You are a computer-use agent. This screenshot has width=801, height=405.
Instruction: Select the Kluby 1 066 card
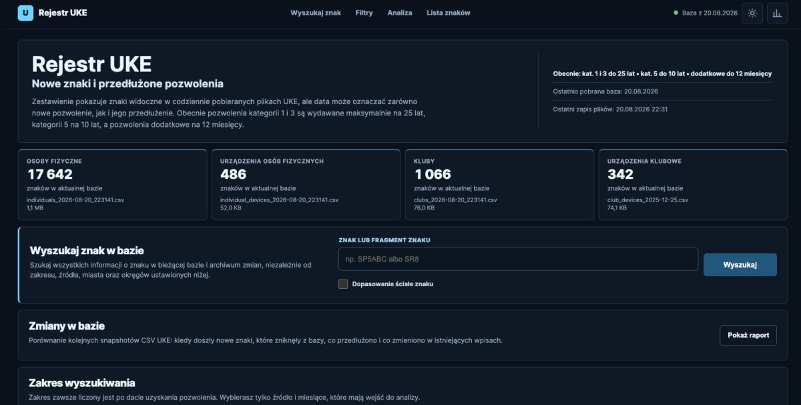pyautogui.click(x=499, y=185)
